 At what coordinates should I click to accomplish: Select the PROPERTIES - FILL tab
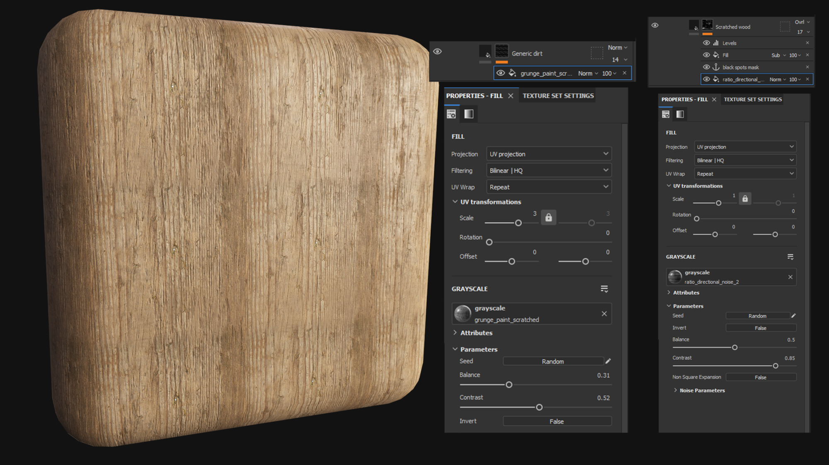475,96
